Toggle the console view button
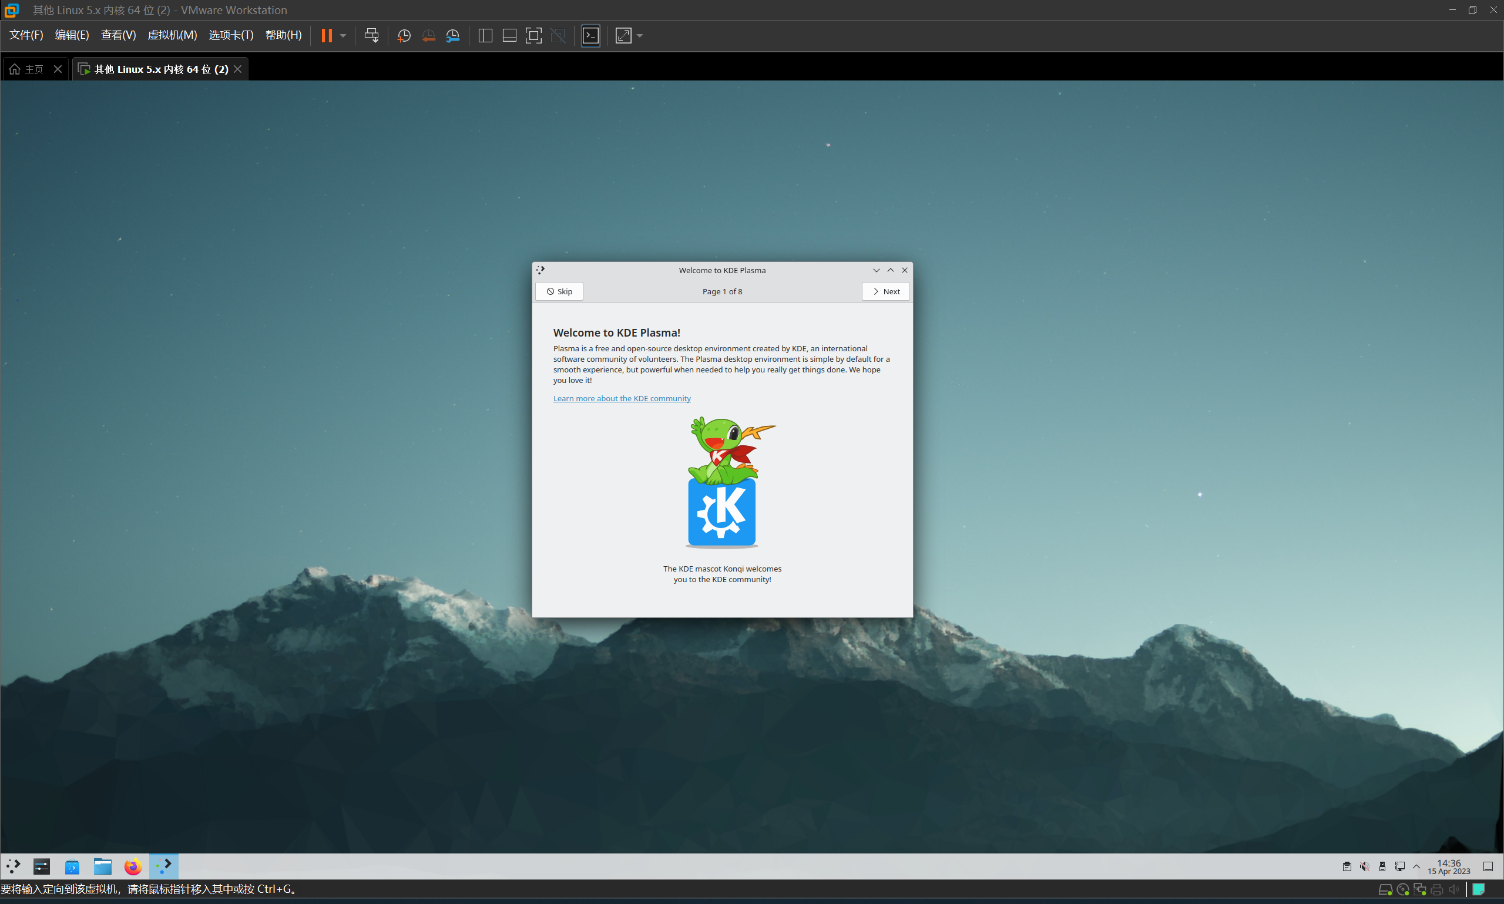Viewport: 1504px width, 904px height. pos(590,35)
